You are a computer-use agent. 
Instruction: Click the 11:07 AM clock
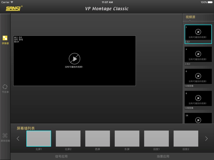pyautogui.click(x=107, y=2)
